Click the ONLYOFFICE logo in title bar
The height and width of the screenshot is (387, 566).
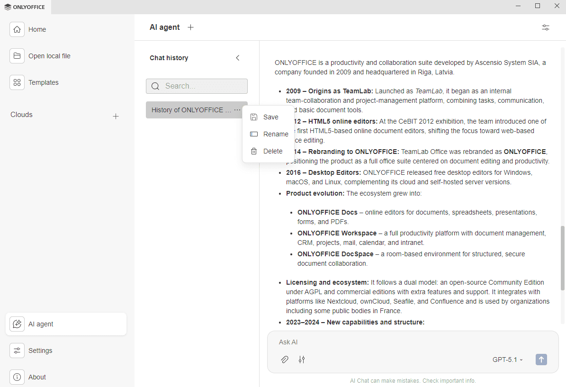click(25, 7)
